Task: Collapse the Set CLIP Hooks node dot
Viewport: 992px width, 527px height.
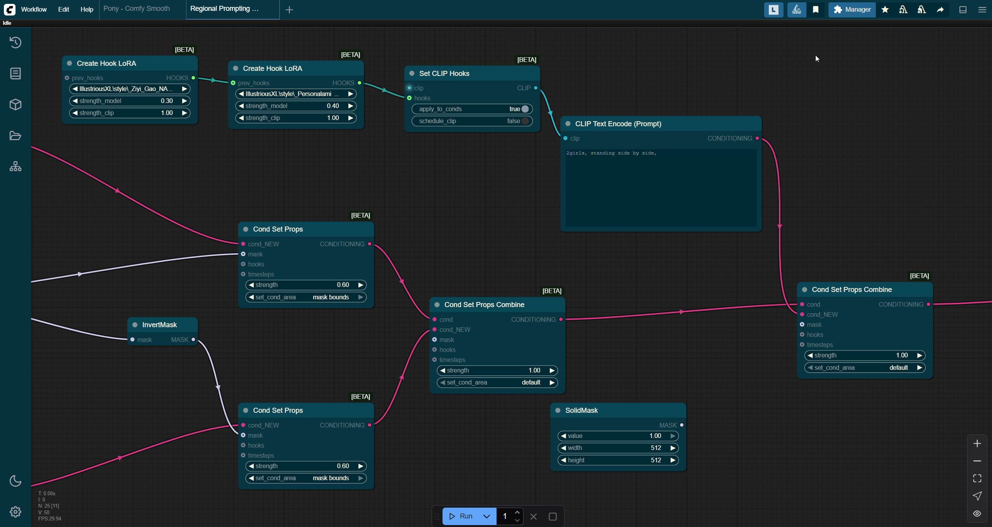Action: tap(412, 74)
